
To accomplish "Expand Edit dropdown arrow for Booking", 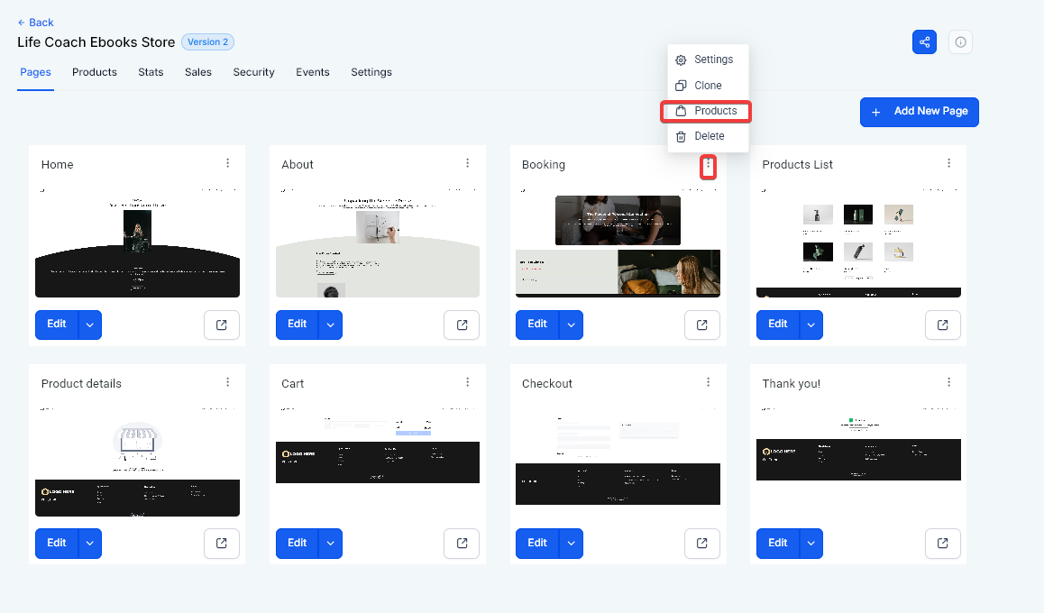I will click(571, 325).
